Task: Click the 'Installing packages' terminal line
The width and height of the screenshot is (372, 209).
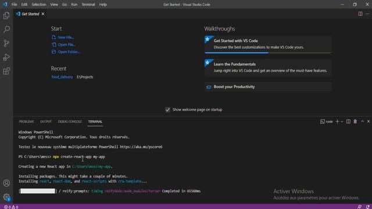Action: point(73,176)
